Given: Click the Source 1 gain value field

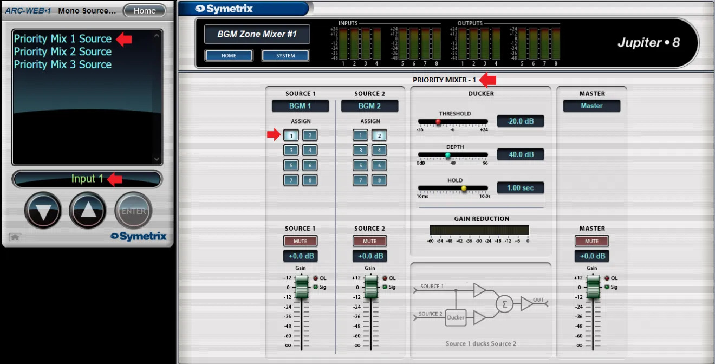Looking at the screenshot, I should click(300, 256).
